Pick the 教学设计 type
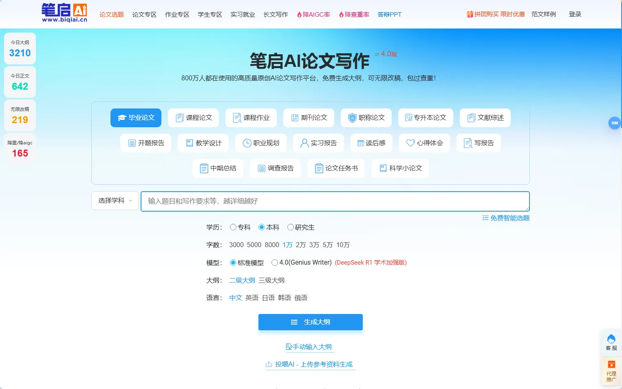Image resolution: width=622 pixels, height=389 pixels. tap(203, 143)
